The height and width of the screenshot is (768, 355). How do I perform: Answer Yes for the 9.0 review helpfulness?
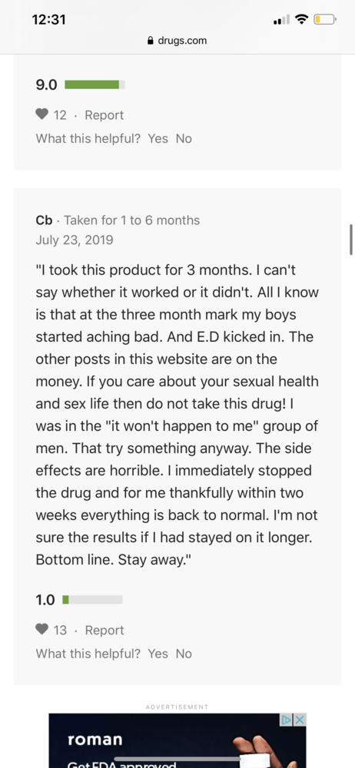pos(158,138)
